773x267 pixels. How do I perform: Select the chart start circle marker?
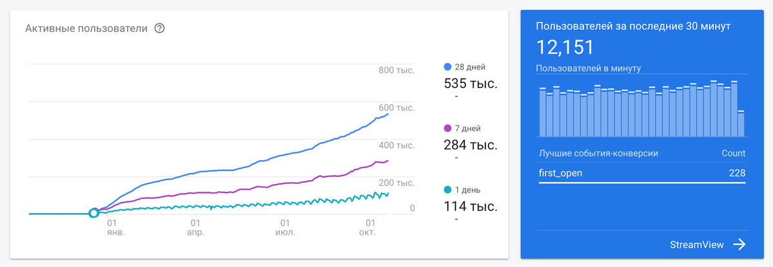pyautogui.click(x=93, y=214)
